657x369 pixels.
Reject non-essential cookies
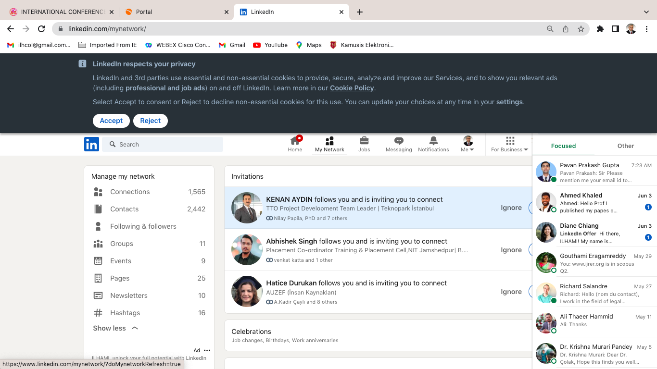pos(151,121)
